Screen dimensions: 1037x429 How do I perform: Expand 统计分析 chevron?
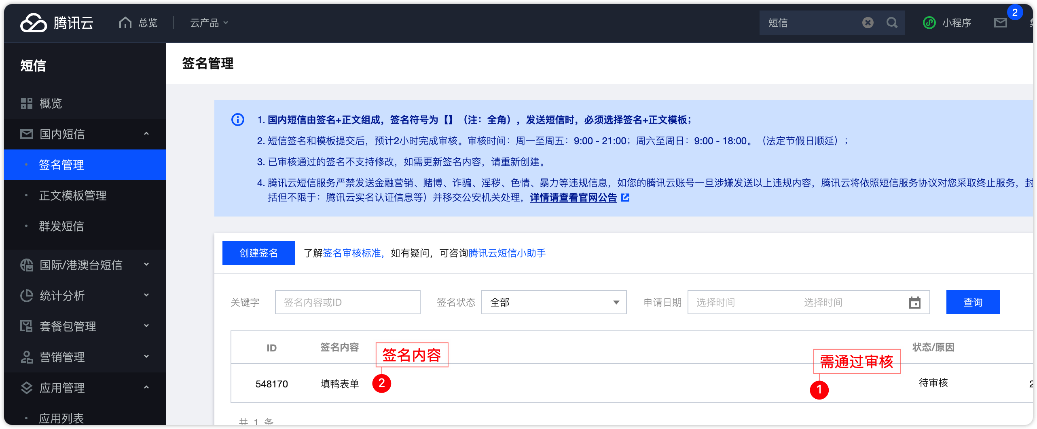[146, 295]
